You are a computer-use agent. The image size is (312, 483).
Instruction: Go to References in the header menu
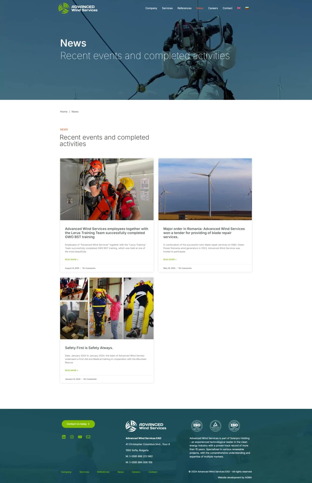pos(185,8)
